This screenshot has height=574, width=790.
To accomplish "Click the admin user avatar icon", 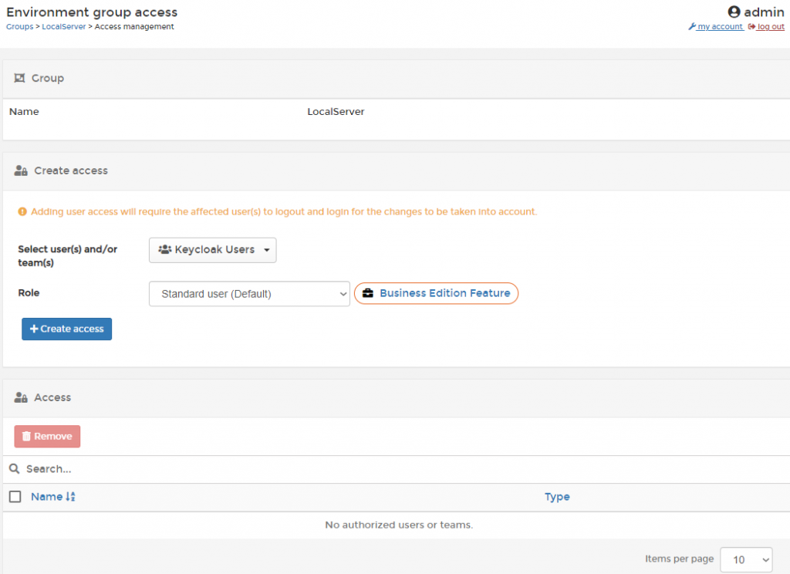I will pyautogui.click(x=734, y=12).
